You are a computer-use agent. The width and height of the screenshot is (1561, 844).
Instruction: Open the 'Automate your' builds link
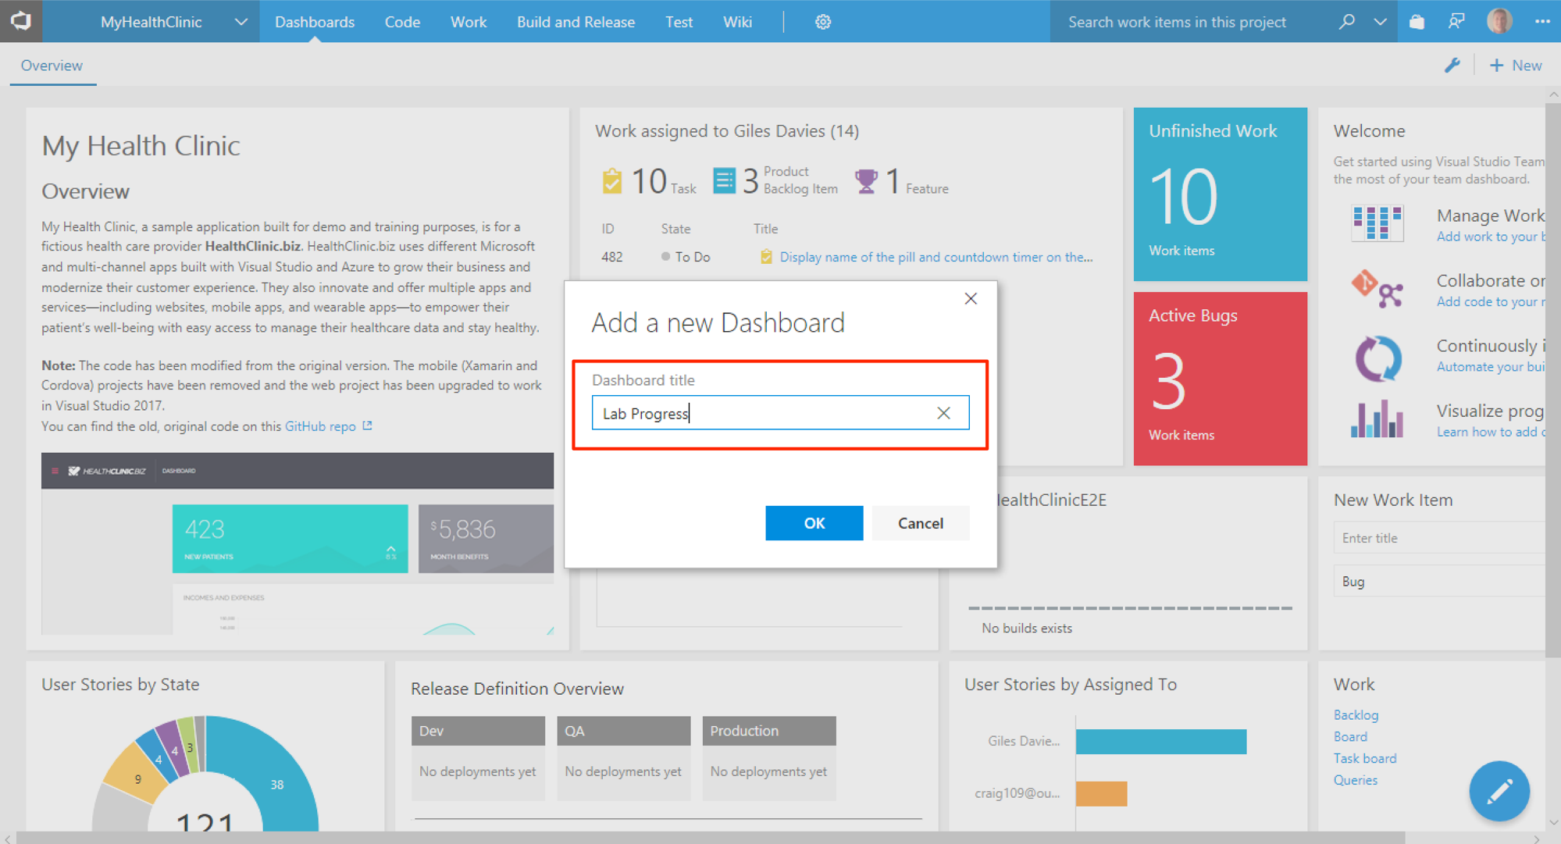point(1490,367)
